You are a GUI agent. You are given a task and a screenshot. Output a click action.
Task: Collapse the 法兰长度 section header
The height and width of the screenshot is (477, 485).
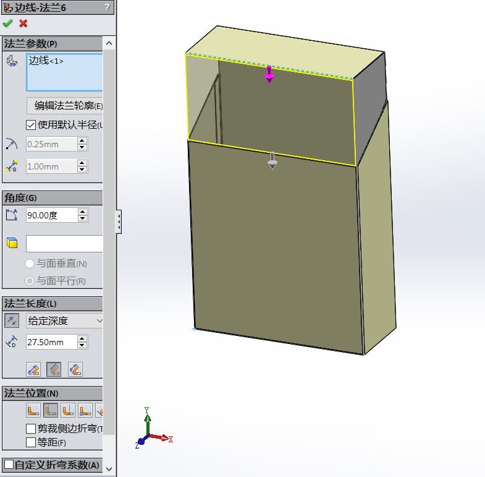pyautogui.click(x=52, y=304)
